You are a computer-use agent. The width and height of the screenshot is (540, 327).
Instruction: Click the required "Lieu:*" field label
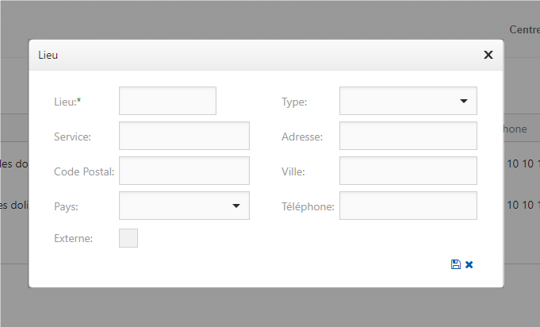pyautogui.click(x=68, y=102)
